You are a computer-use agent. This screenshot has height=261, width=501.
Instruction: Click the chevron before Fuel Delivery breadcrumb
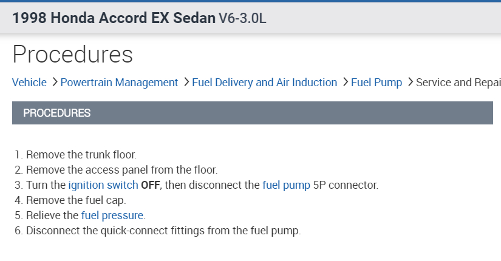186,82
